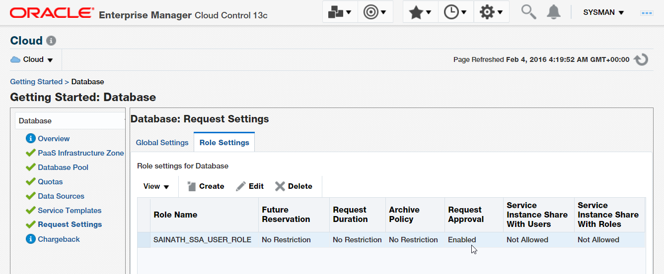
Task: Click the Role Name column header
Action: pos(204,215)
